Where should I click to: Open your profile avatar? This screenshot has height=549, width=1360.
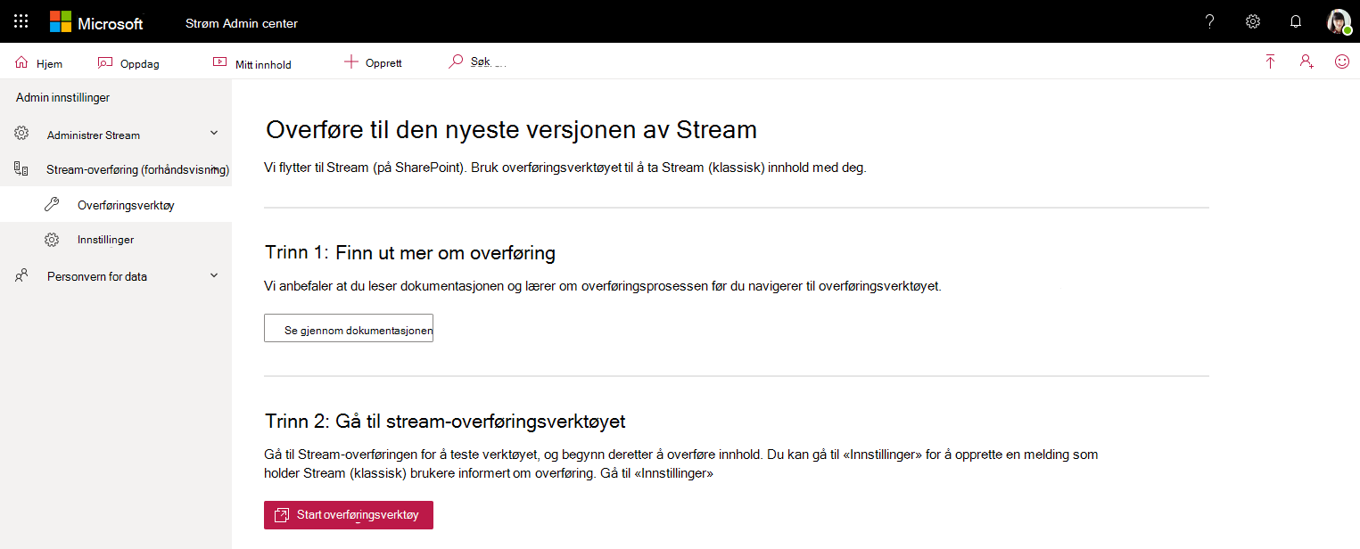coord(1338,21)
